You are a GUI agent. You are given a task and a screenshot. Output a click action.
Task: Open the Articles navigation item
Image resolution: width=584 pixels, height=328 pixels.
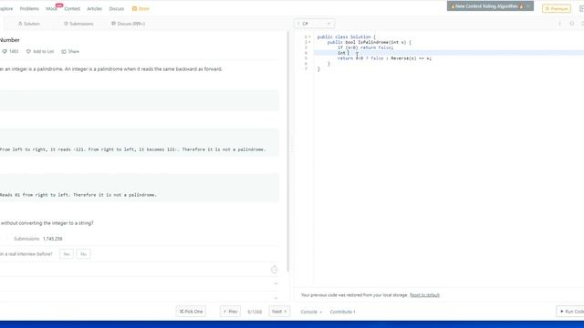point(95,8)
